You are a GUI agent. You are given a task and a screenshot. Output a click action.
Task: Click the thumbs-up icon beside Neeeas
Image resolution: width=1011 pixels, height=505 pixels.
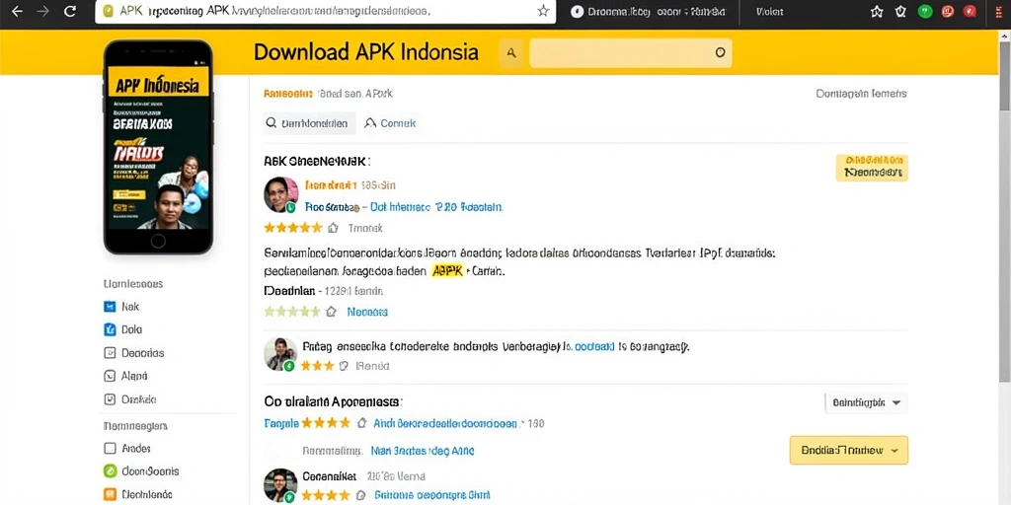pos(331,312)
